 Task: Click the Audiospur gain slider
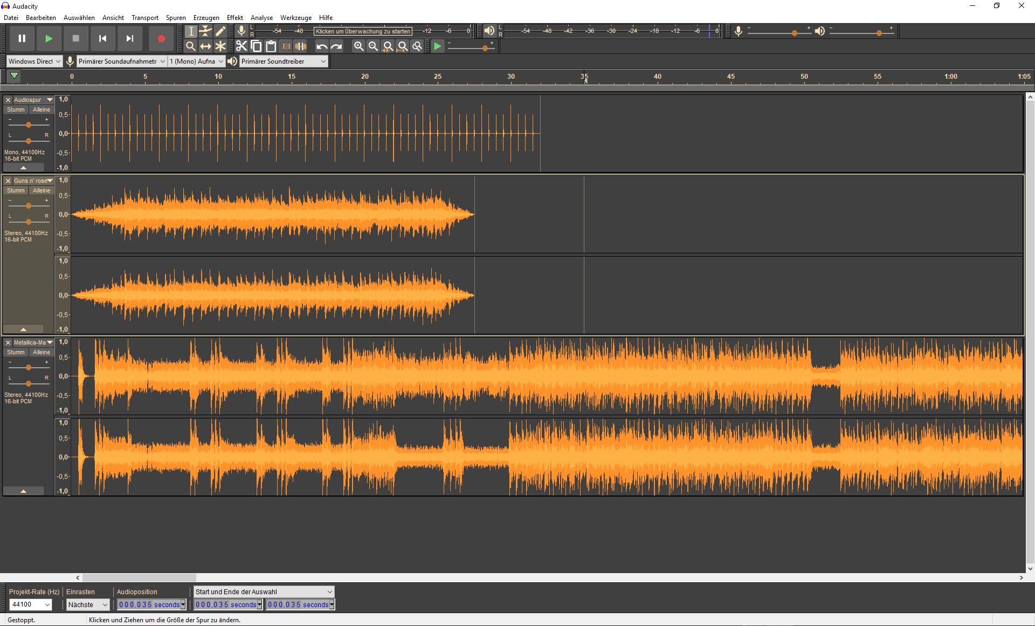29,125
